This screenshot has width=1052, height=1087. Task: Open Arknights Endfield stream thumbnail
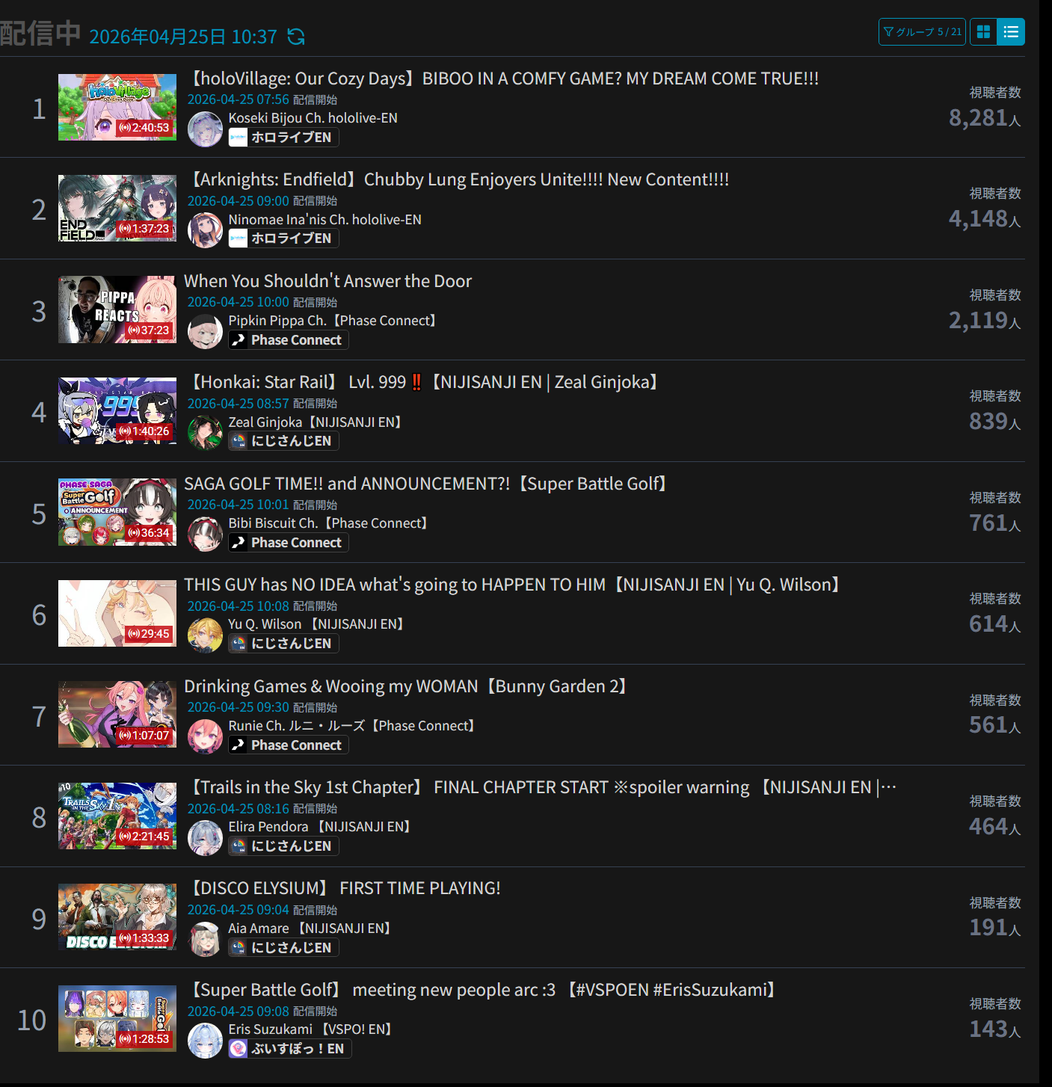(117, 209)
